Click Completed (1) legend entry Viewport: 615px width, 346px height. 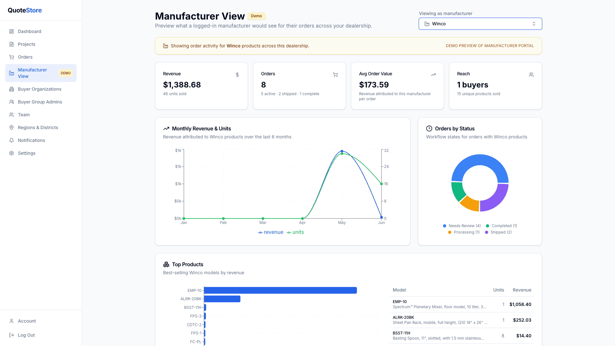pyautogui.click(x=501, y=226)
